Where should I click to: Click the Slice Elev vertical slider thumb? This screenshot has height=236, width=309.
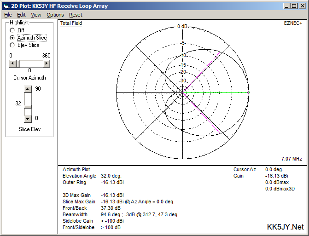(28, 107)
